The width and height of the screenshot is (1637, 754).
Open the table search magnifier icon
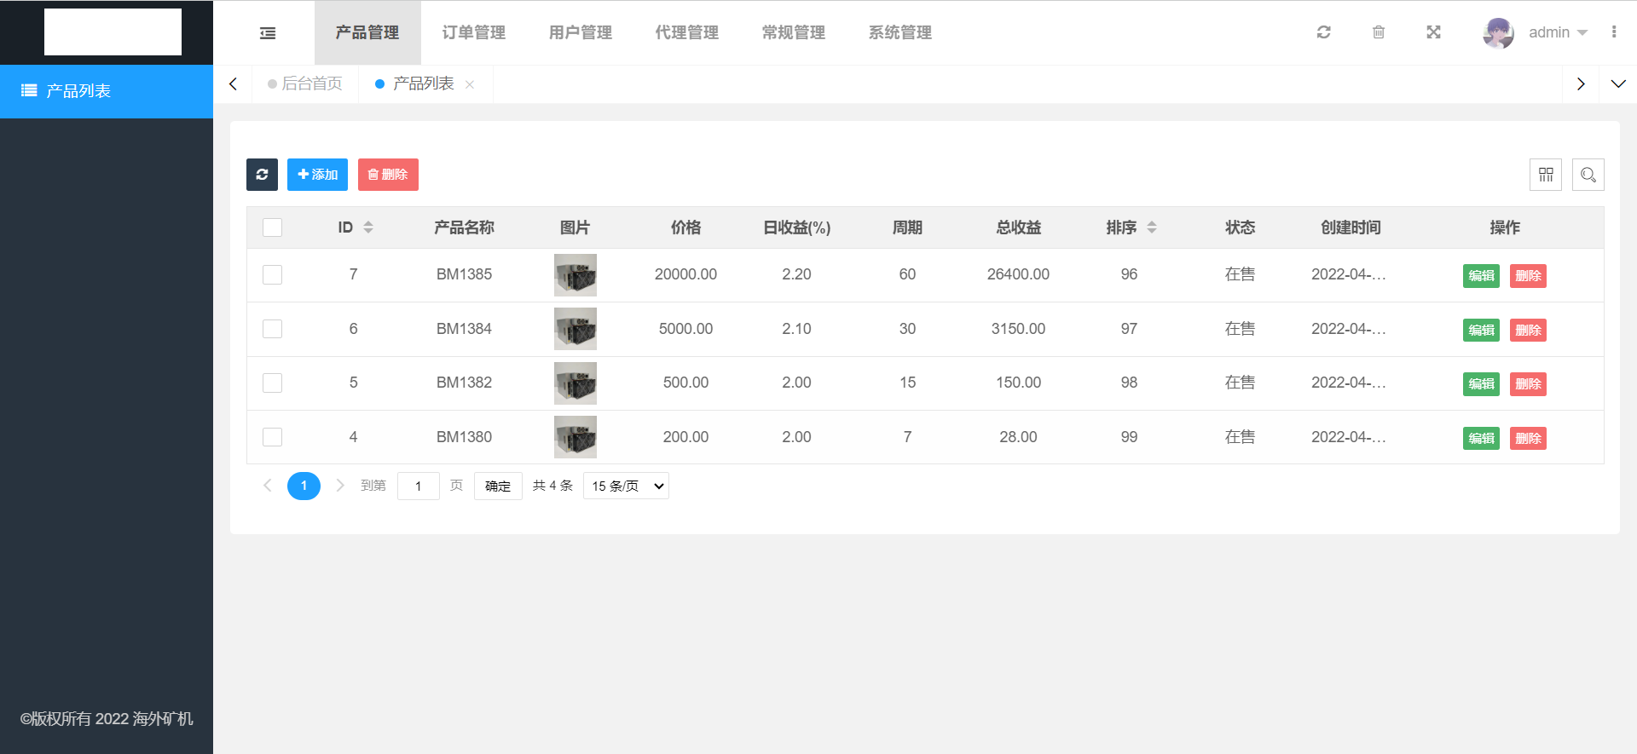pyautogui.click(x=1588, y=175)
